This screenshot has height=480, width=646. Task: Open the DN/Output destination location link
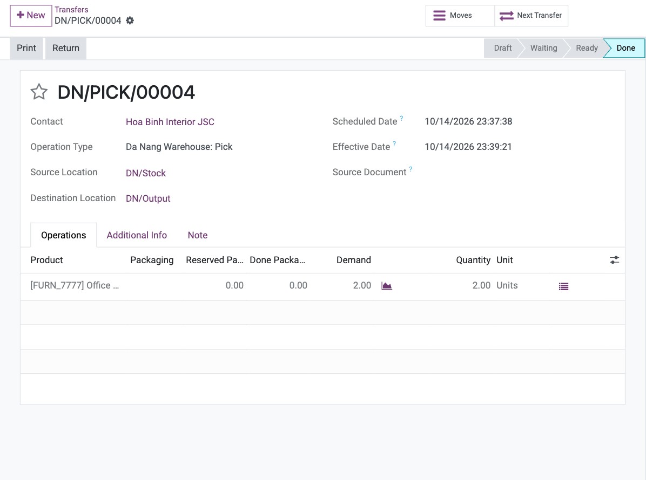[148, 198]
